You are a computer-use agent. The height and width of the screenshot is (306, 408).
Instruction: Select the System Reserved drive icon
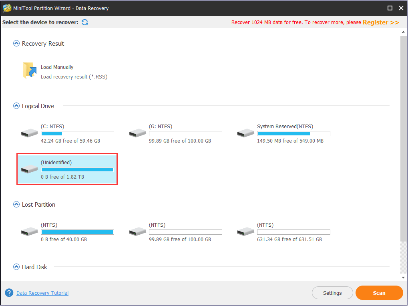pyautogui.click(x=245, y=133)
